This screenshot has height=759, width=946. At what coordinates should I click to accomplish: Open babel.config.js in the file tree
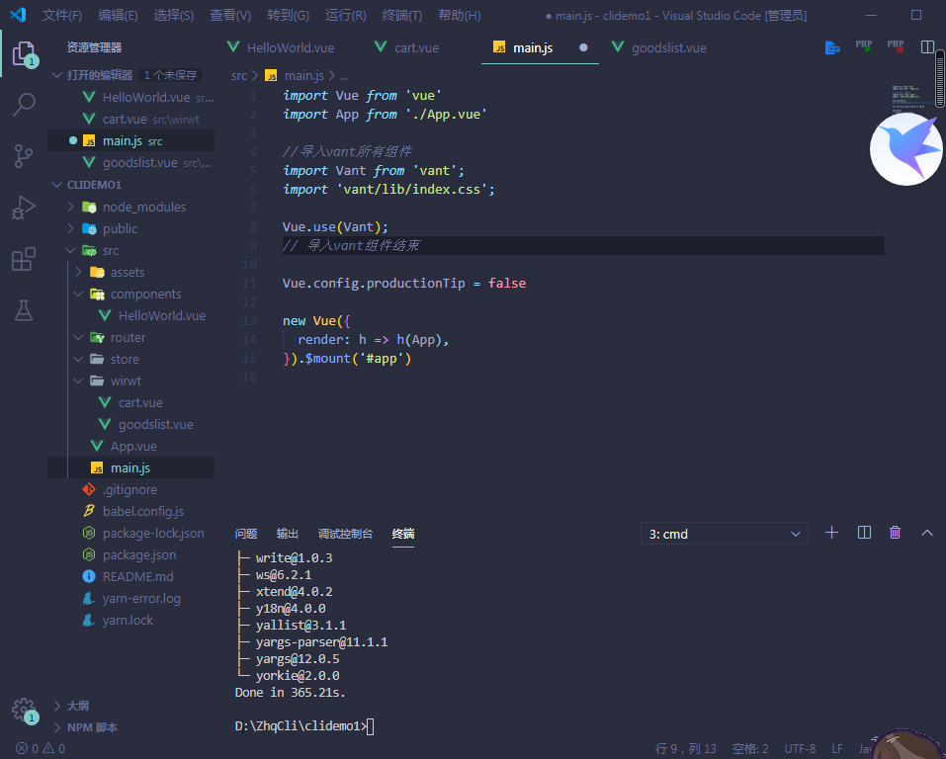(x=143, y=511)
